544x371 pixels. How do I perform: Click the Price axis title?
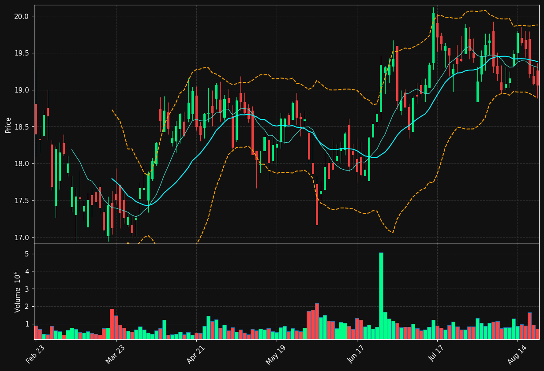pos(8,125)
